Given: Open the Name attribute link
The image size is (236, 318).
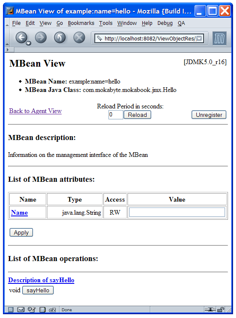Looking at the screenshot, I should coord(19,213).
